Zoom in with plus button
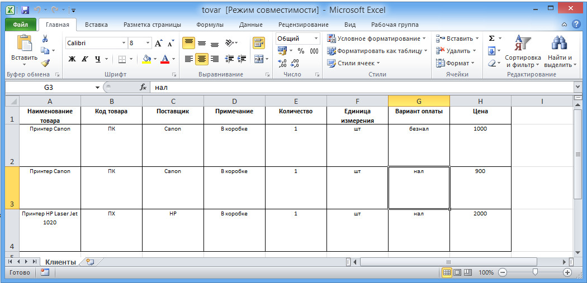587x283 pixels. pos(568,272)
